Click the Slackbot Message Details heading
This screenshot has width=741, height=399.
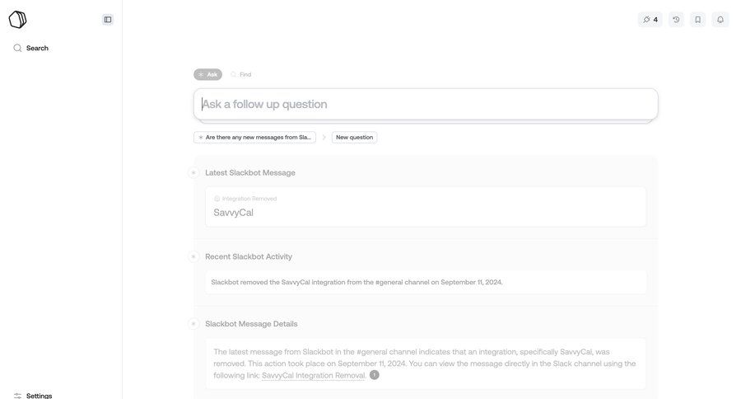point(251,324)
